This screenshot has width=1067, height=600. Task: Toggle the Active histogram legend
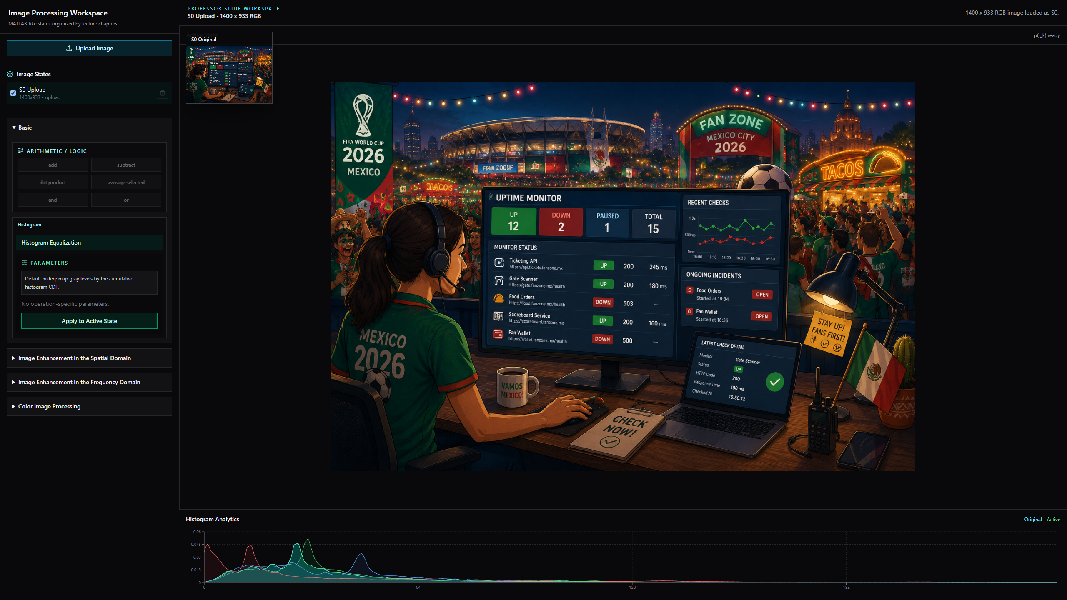tap(1053, 519)
